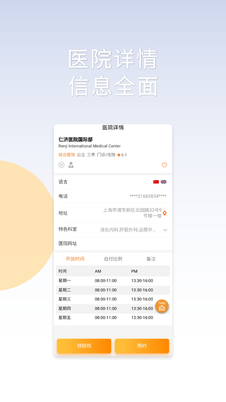Tap the hospital name 仁济医院国际部

coord(75,139)
